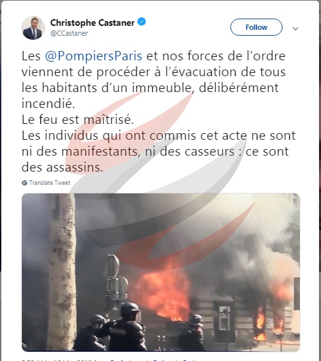
Task: Open the @CCastaner handle link
Action: click(69, 33)
